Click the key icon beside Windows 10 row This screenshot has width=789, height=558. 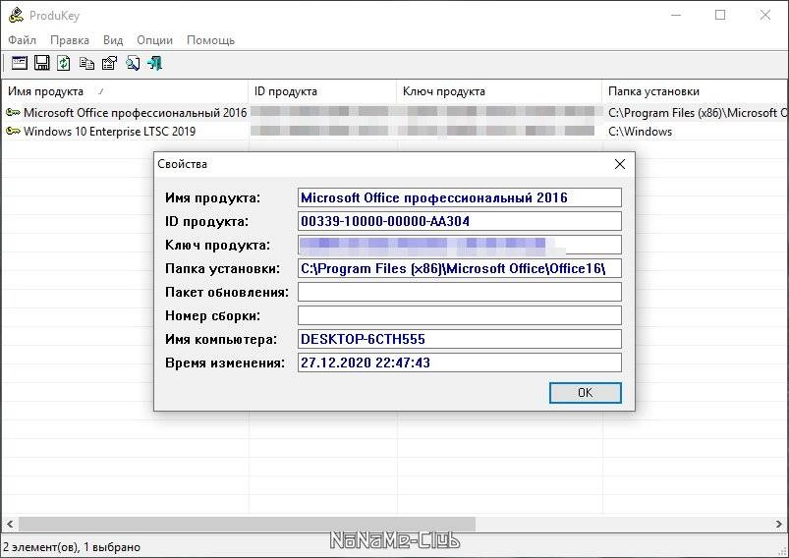pyautogui.click(x=13, y=132)
